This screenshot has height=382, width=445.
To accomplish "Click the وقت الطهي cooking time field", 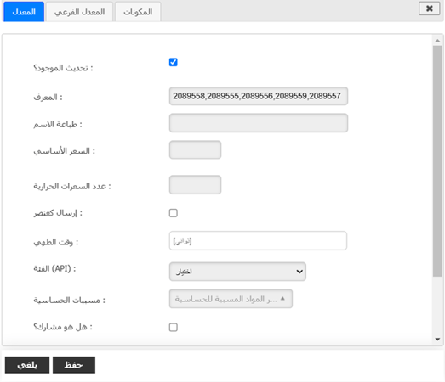I will click(x=258, y=241).
